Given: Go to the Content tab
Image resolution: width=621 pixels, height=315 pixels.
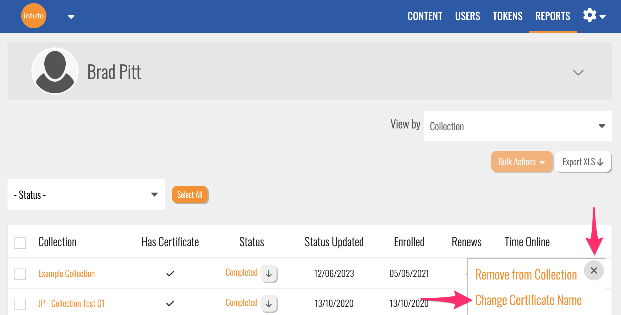Looking at the screenshot, I should coord(425,16).
